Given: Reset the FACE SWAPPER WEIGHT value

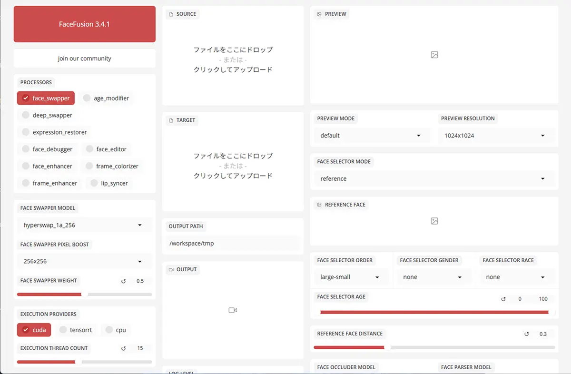Looking at the screenshot, I should click(123, 281).
